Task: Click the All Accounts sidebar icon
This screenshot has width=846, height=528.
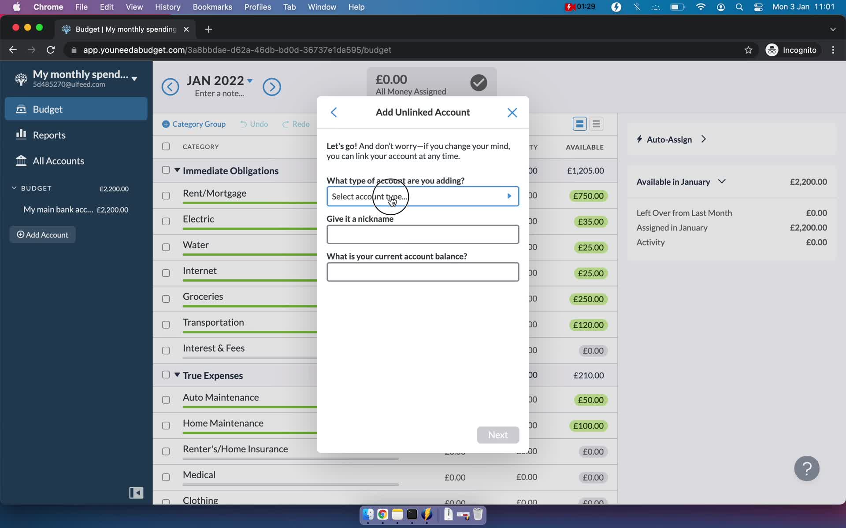Action: [x=21, y=160]
